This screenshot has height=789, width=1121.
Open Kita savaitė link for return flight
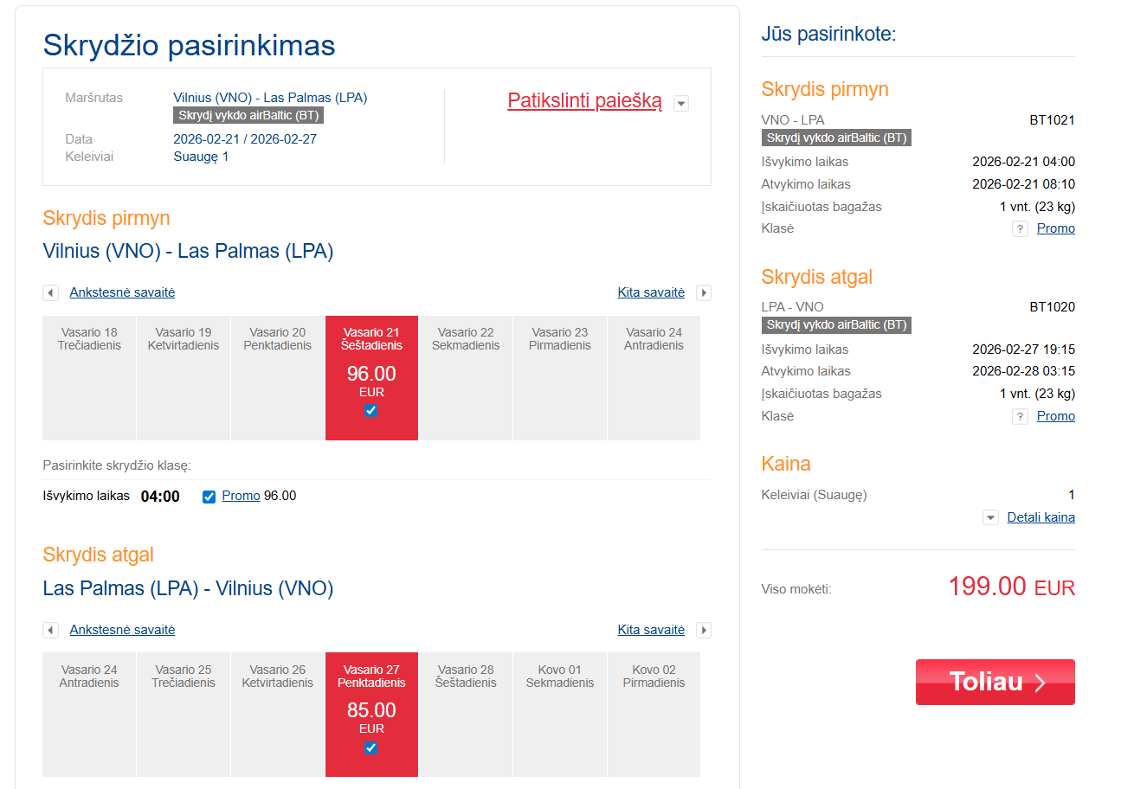pos(651,630)
